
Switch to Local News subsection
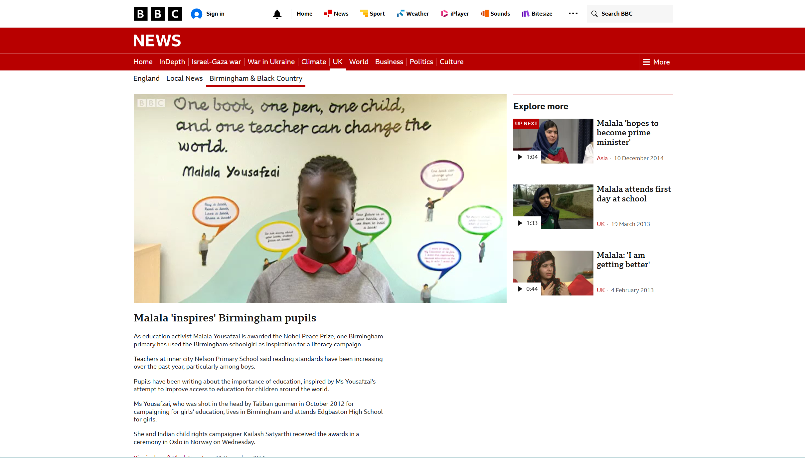click(184, 78)
